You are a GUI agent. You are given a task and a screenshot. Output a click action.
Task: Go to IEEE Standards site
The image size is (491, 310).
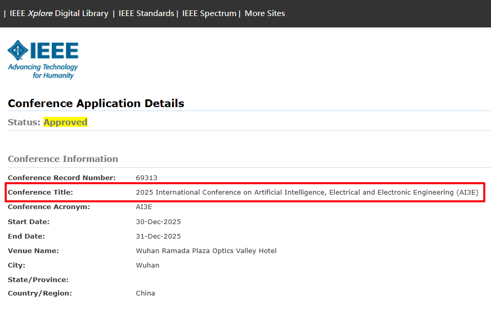click(x=146, y=13)
